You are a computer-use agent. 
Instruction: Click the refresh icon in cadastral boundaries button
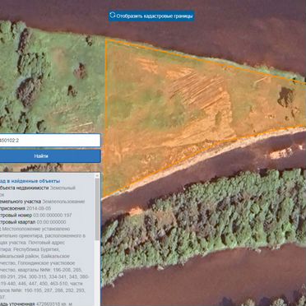click(x=112, y=16)
